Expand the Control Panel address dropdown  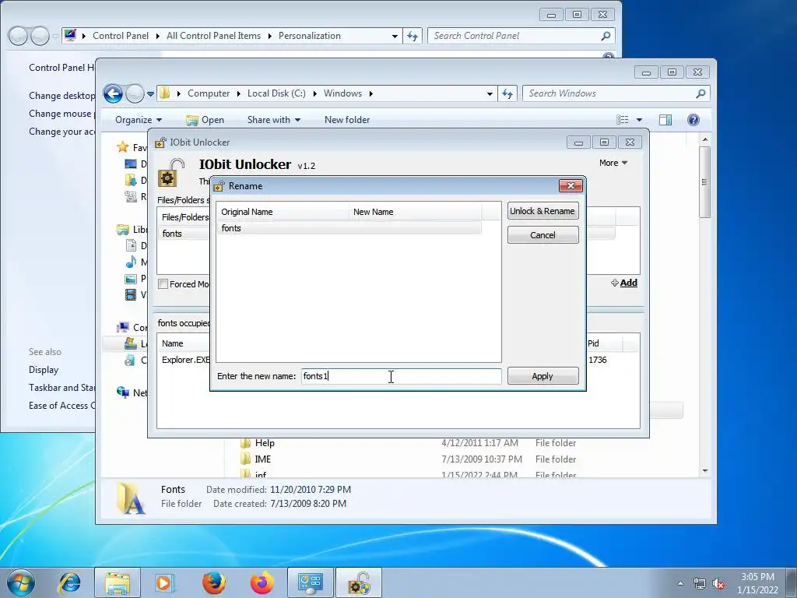tap(395, 36)
